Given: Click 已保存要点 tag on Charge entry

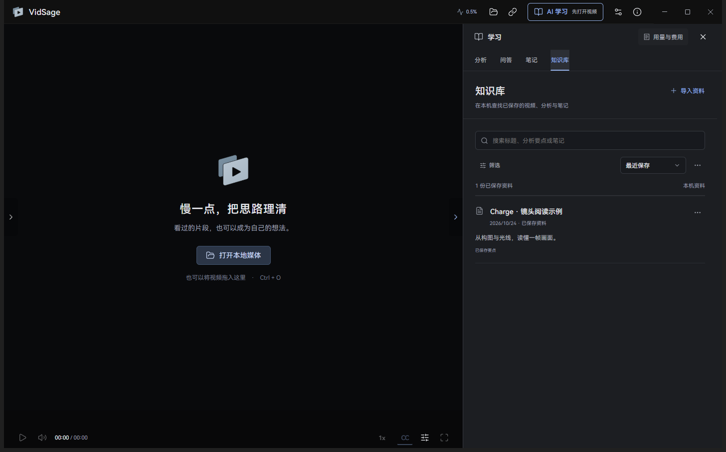Looking at the screenshot, I should pyautogui.click(x=486, y=250).
